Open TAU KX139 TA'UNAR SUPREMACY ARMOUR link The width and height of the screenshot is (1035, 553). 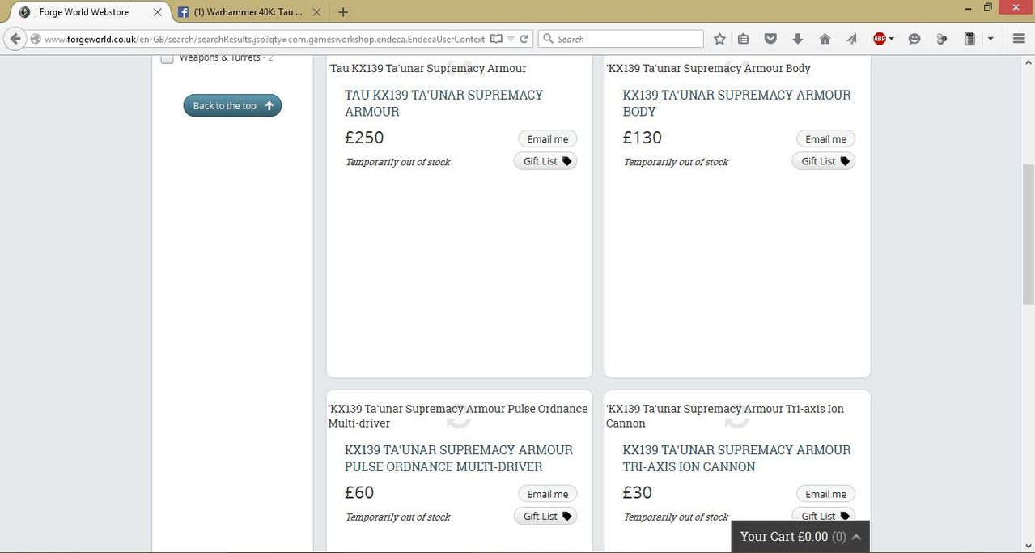tap(444, 103)
